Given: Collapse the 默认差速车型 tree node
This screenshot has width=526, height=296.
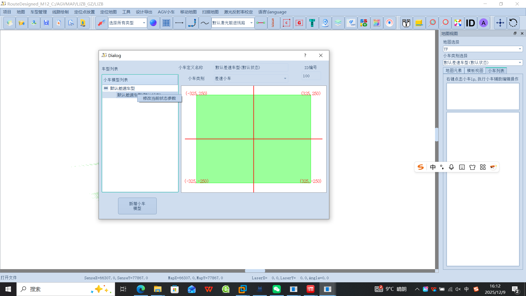Looking at the screenshot, I should point(106,88).
